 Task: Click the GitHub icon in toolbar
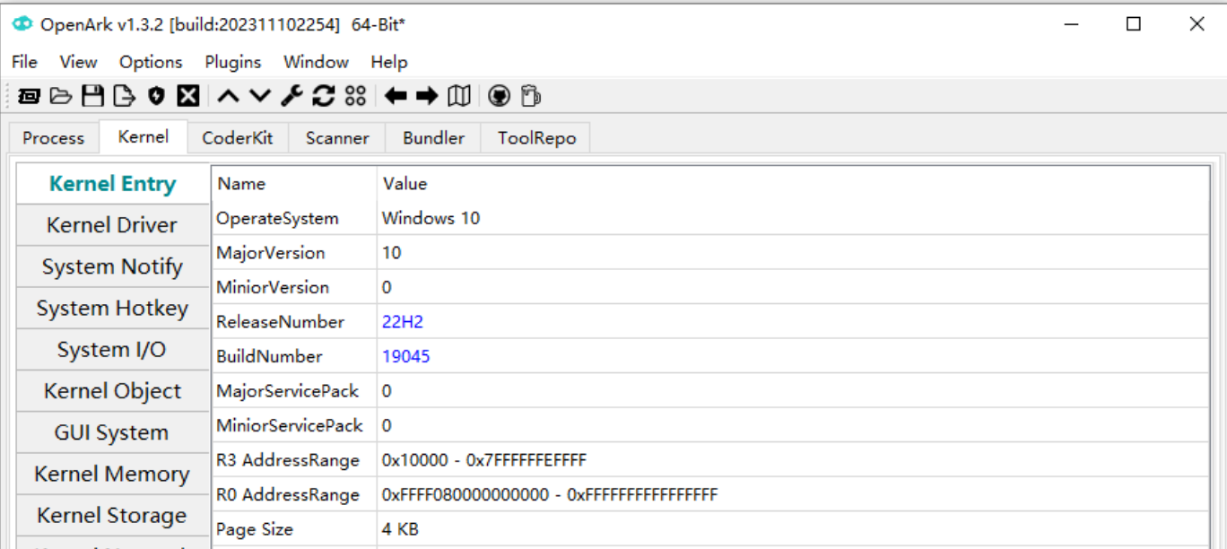[500, 96]
